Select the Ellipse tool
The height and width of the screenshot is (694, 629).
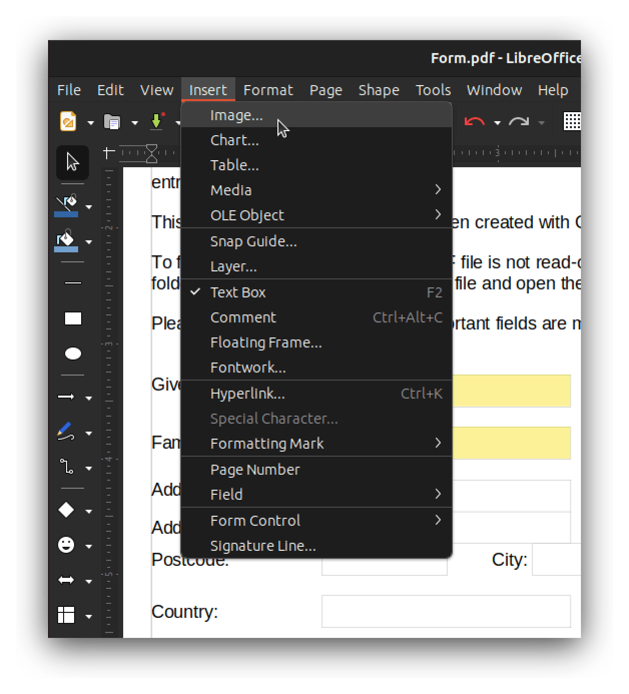pos(73,354)
